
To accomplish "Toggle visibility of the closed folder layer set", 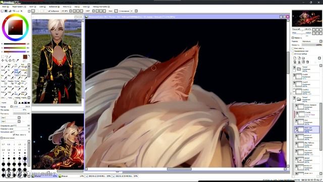I will coord(294,67).
